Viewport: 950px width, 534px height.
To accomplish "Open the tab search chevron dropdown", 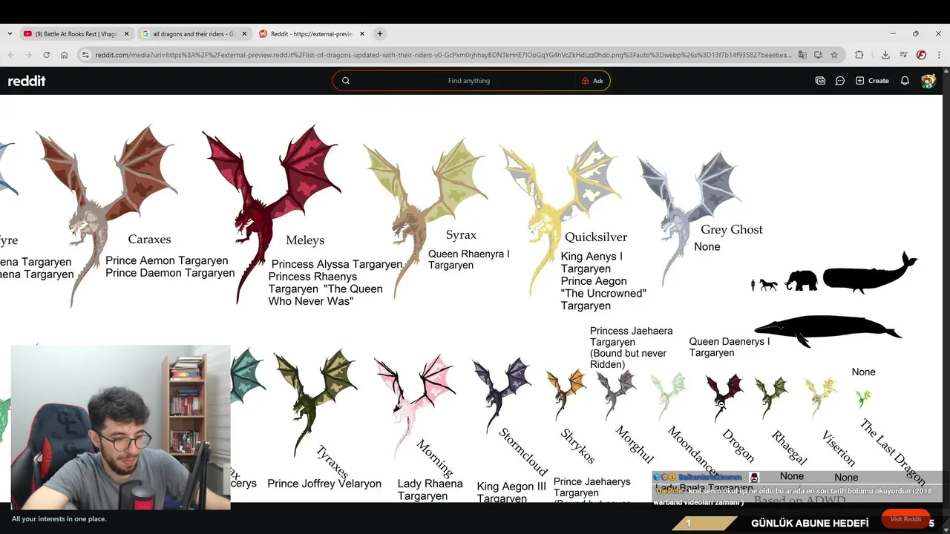I will tap(9, 33).
